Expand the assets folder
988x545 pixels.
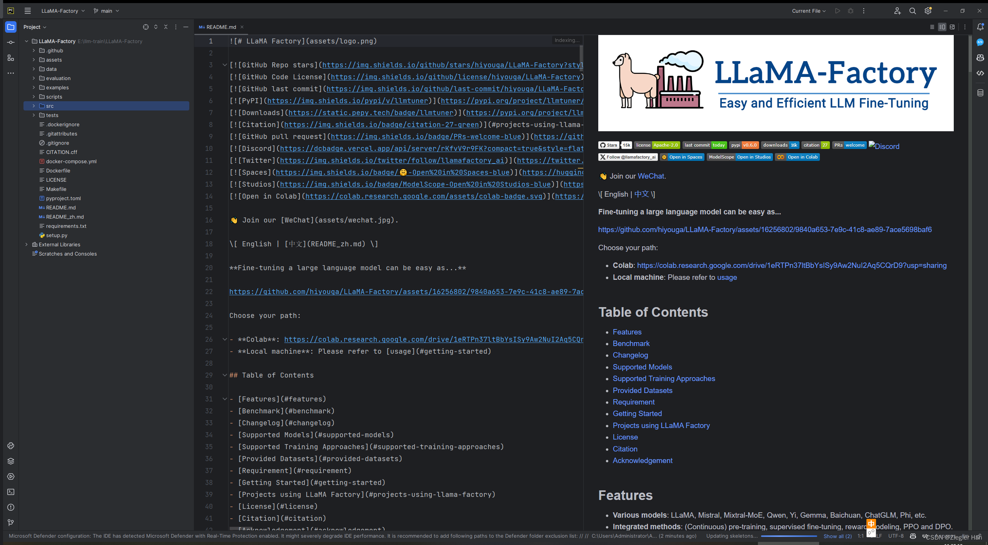click(34, 60)
